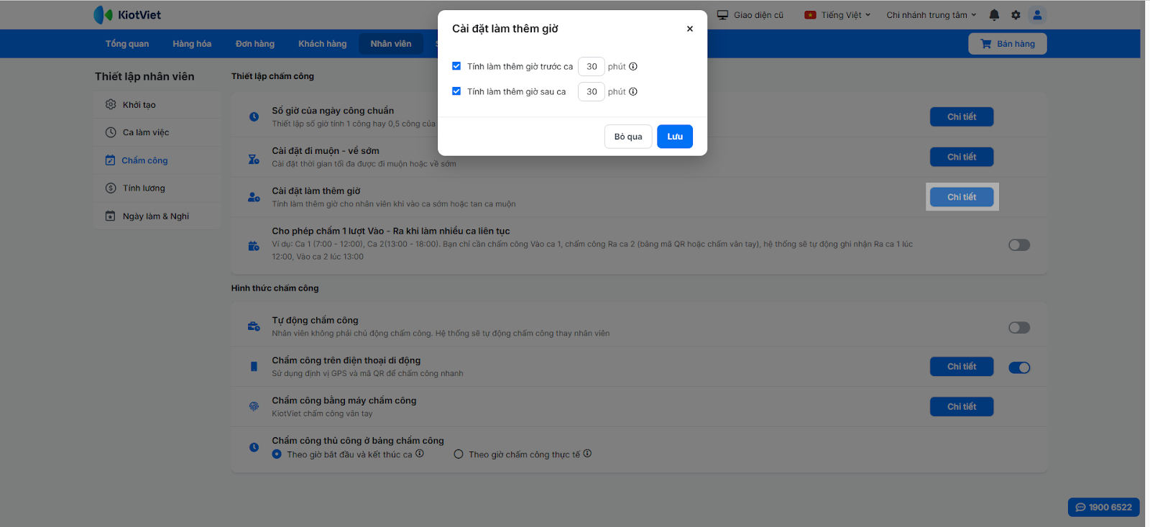This screenshot has width=1150, height=527.
Task: Open 'Ngày làm & Nghỉ' sidebar item
Action: pos(157,216)
